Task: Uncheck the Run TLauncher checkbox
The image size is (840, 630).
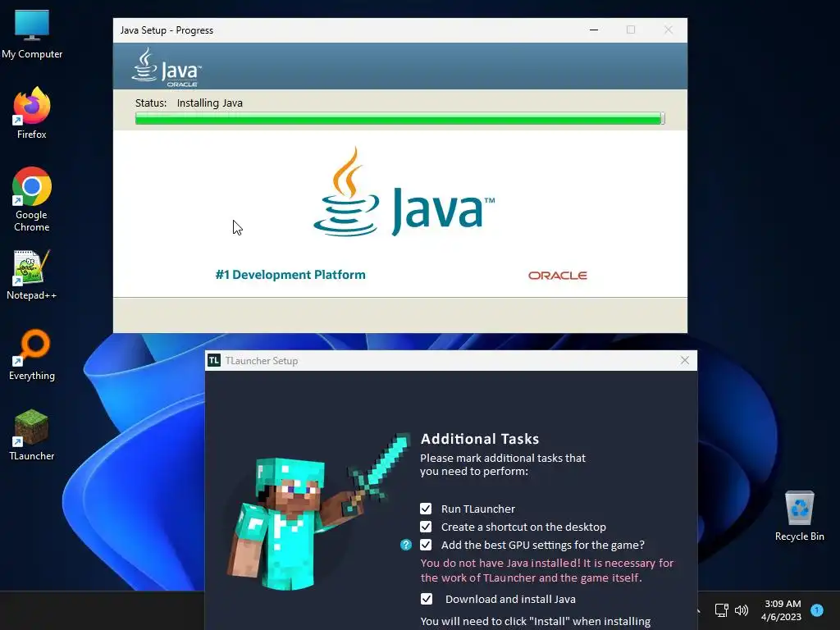Action: click(x=426, y=509)
